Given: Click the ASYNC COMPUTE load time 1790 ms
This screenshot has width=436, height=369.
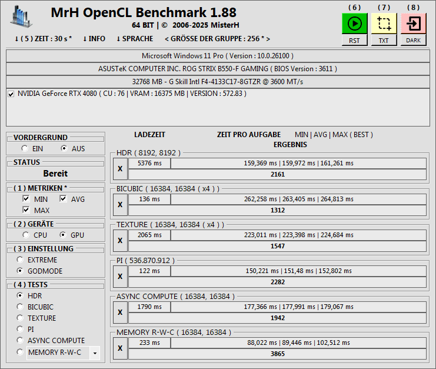Looking at the screenshot, I should [149, 307].
